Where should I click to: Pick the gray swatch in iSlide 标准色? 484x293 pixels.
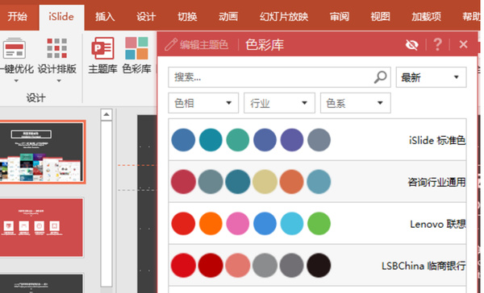tap(319, 140)
